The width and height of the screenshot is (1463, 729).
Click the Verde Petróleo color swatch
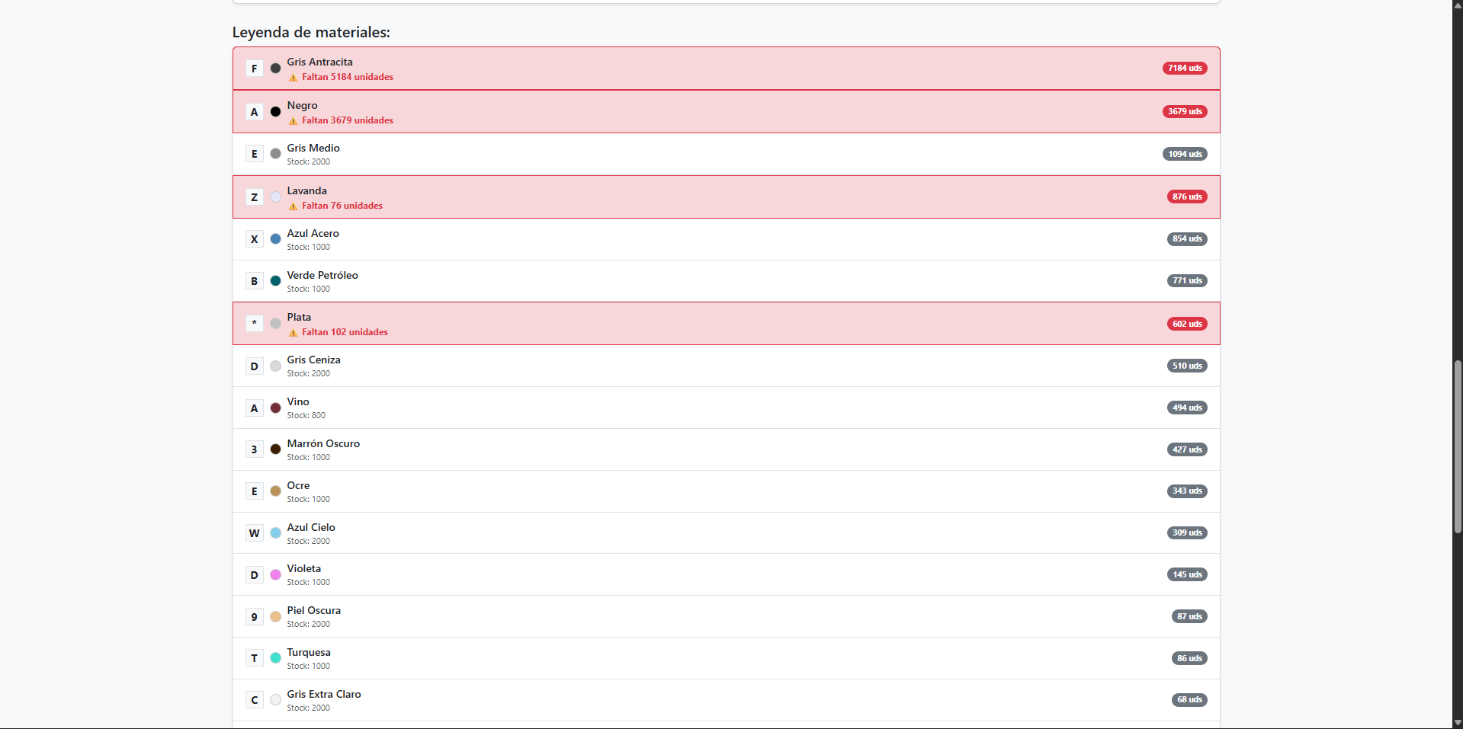pos(275,281)
